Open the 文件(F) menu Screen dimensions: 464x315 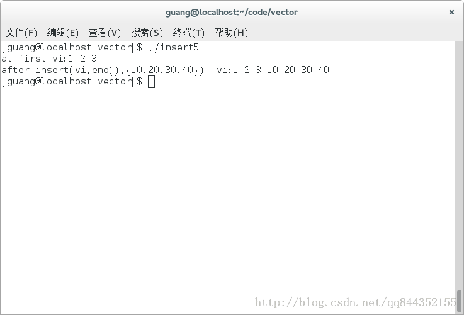coord(21,33)
